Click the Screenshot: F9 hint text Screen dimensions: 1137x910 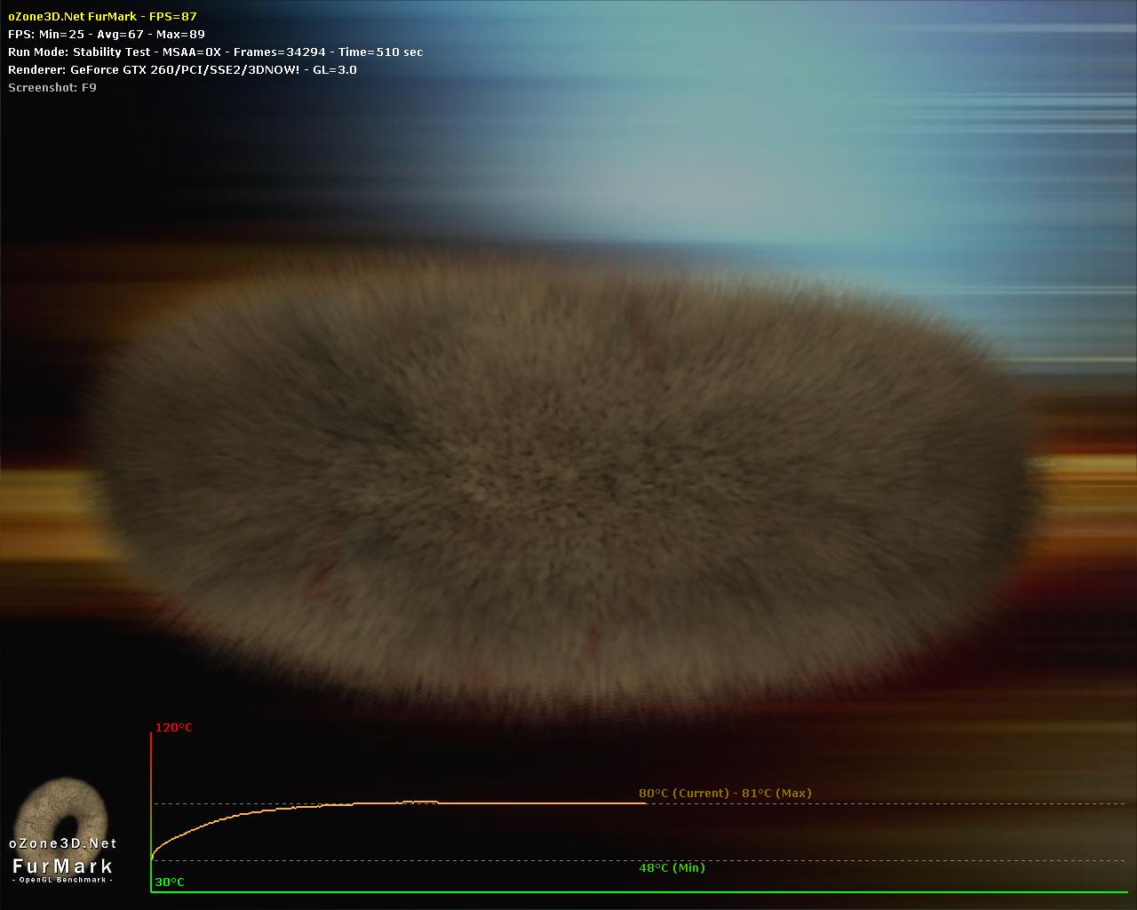tap(52, 87)
